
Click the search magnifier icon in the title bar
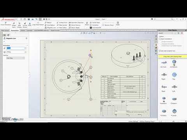[x=172, y=19]
